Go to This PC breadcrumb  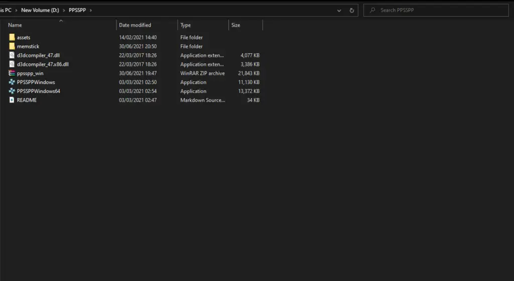tap(6, 10)
